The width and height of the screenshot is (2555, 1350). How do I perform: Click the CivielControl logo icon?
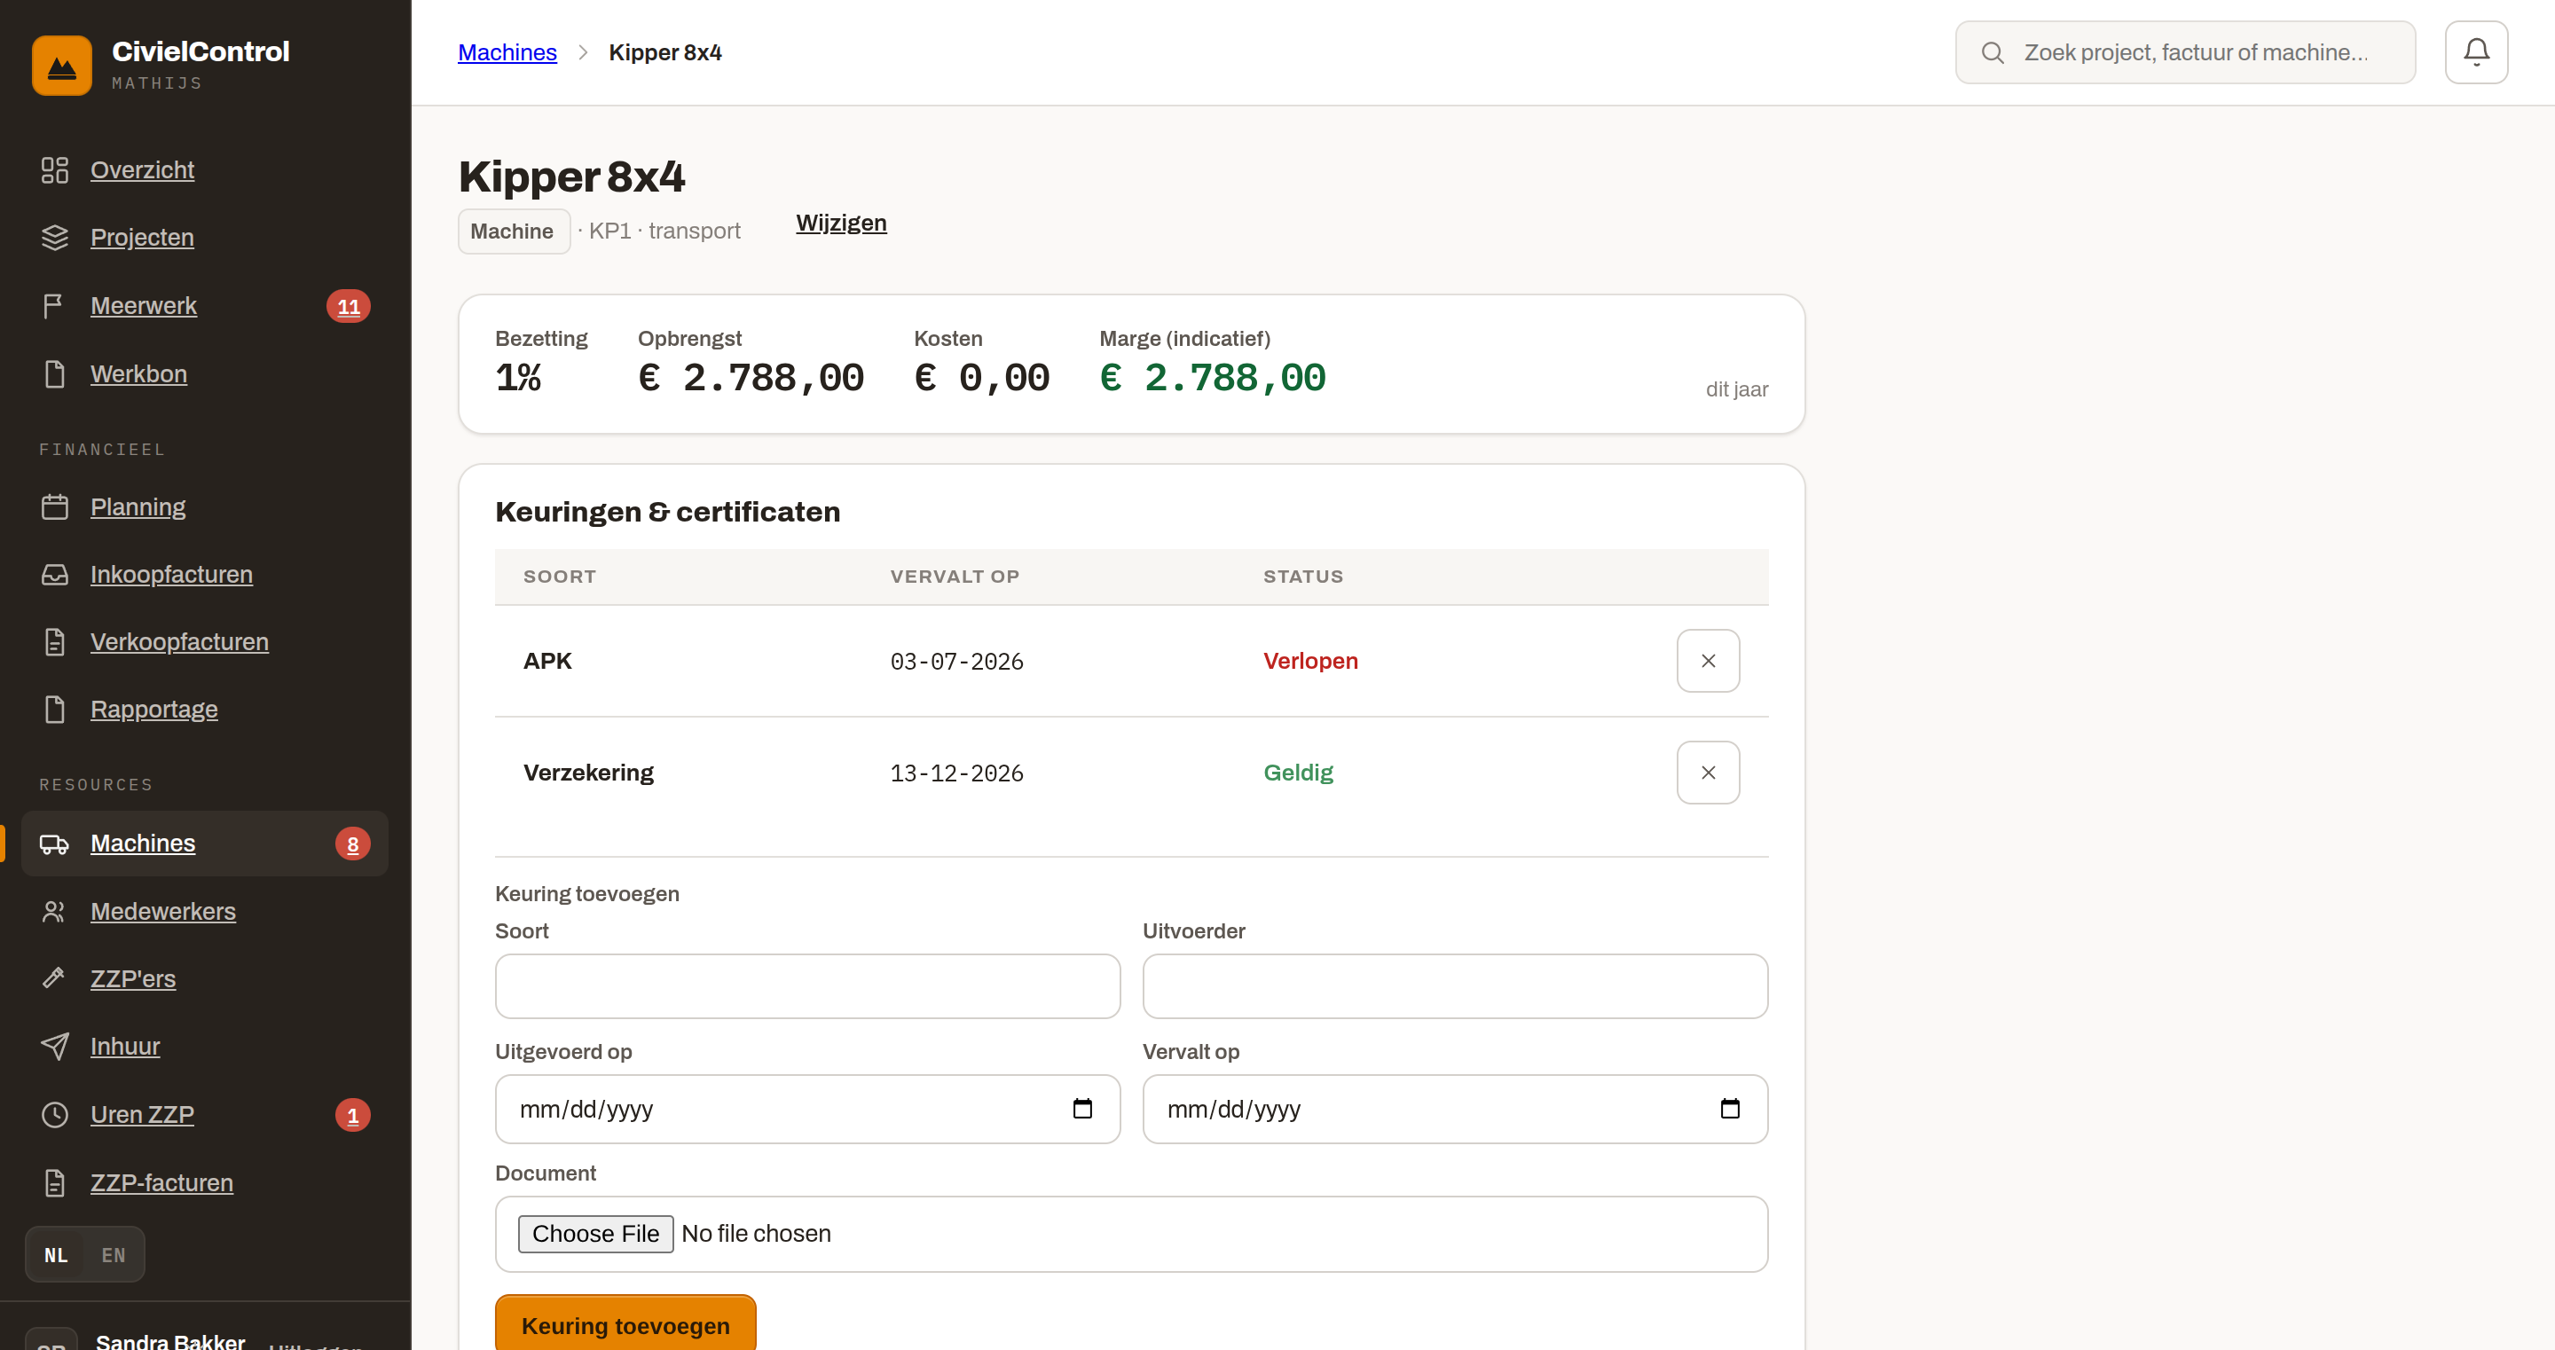coord(61,66)
